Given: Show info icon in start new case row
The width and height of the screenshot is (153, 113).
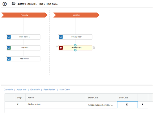Looking at the screenshot, I should pos(142,105).
